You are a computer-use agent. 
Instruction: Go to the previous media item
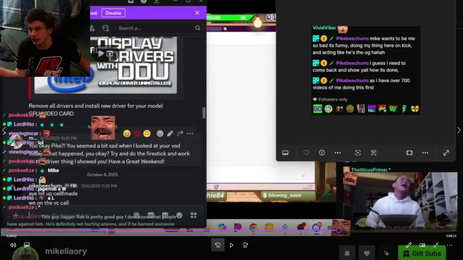coord(4,130)
